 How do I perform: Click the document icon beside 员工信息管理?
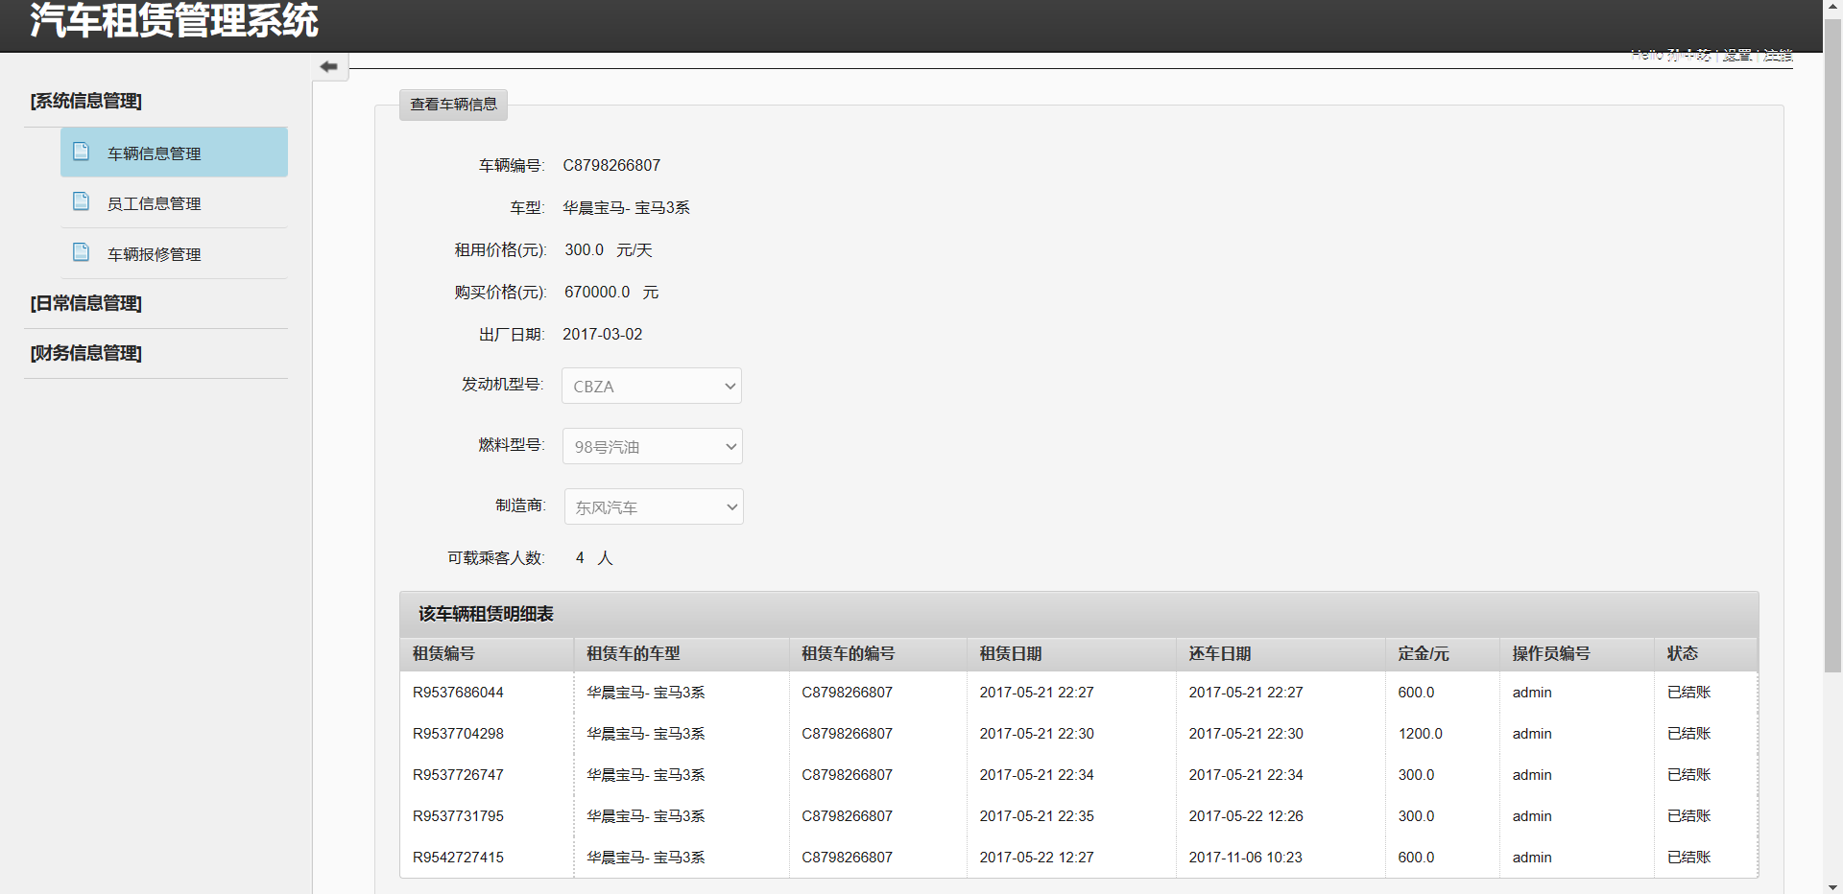click(x=82, y=201)
